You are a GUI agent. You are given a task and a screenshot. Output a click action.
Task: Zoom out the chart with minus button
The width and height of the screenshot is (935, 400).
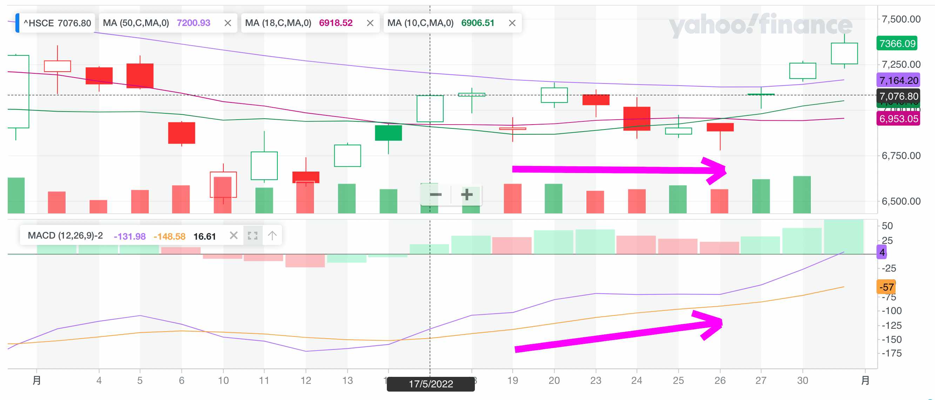[x=435, y=195]
